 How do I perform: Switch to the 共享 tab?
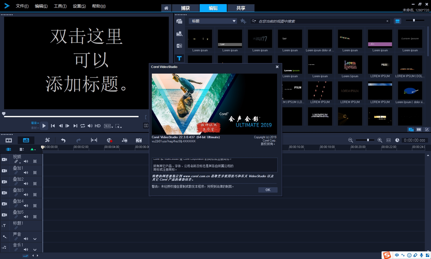point(241,8)
